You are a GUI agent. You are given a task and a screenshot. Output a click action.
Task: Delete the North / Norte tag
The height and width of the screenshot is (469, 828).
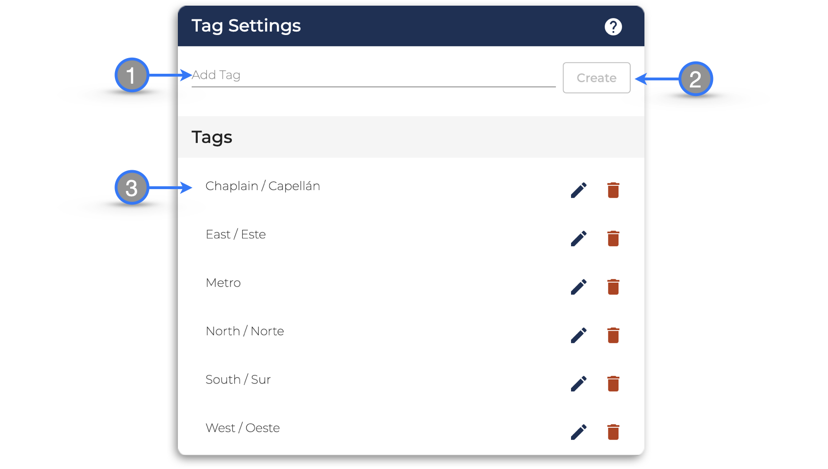(x=613, y=335)
